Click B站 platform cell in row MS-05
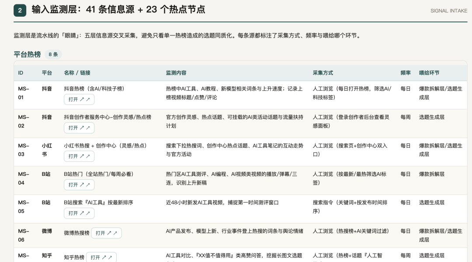This screenshot has width=472, height=262. [x=46, y=203]
